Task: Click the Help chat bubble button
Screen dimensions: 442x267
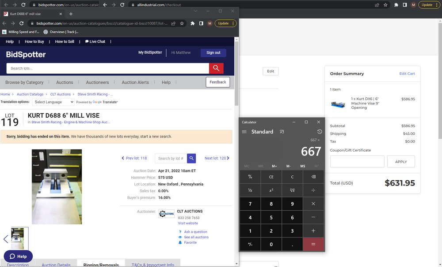Action: pos(18,256)
